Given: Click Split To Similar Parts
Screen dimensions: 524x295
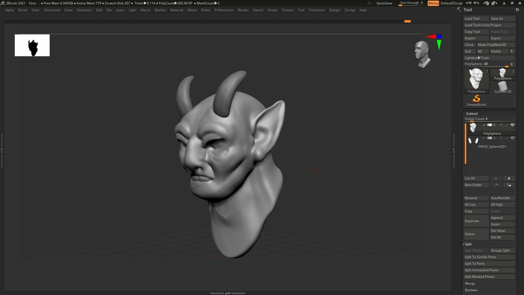Looking at the screenshot, I should click(x=480, y=257).
